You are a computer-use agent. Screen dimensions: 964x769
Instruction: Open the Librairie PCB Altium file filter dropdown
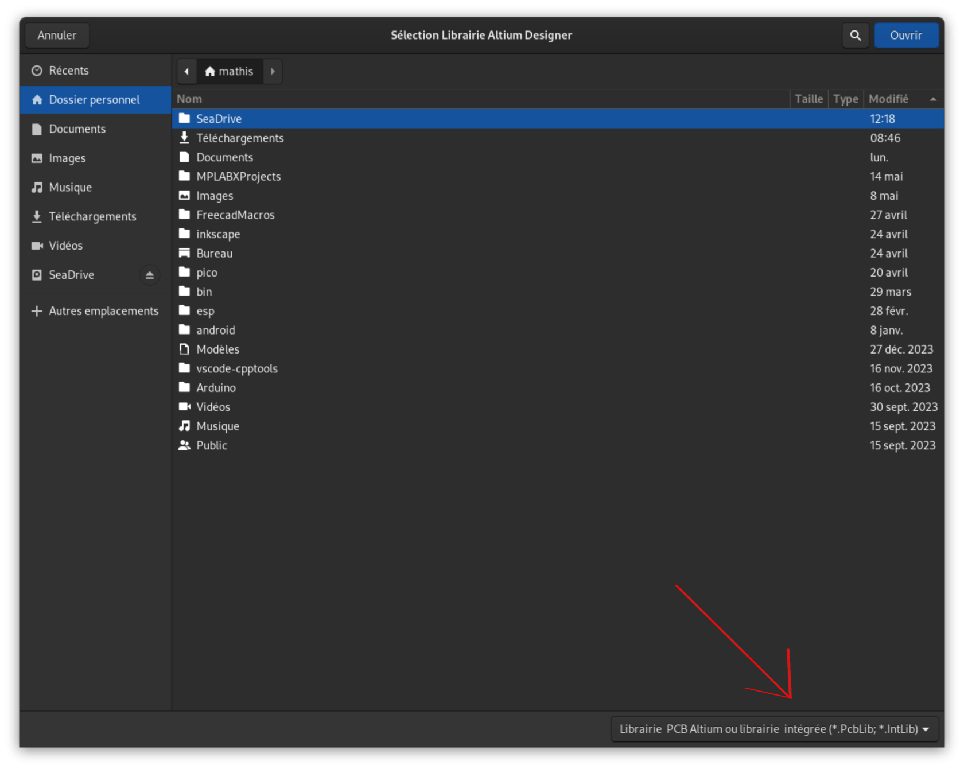(774, 729)
